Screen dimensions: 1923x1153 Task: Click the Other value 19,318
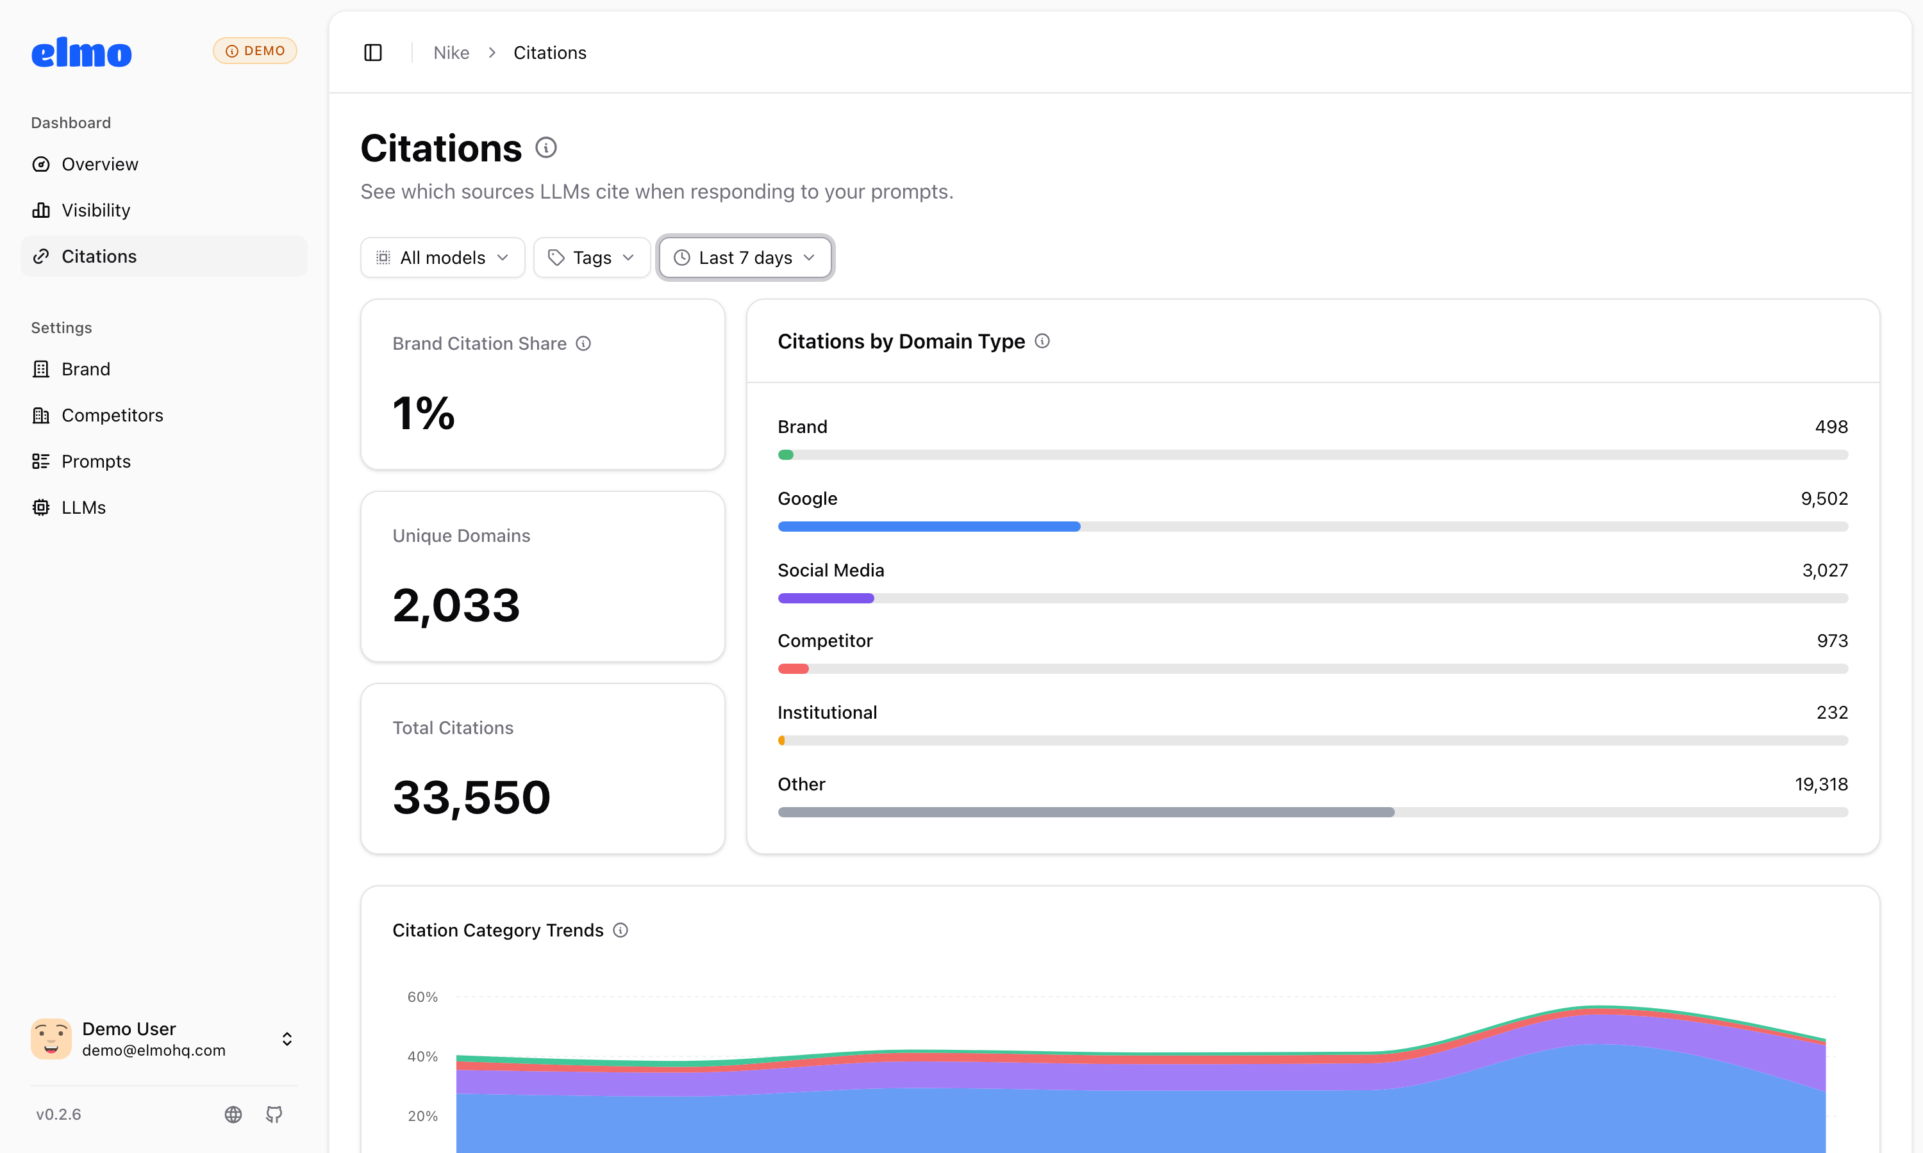(1821, 784)
